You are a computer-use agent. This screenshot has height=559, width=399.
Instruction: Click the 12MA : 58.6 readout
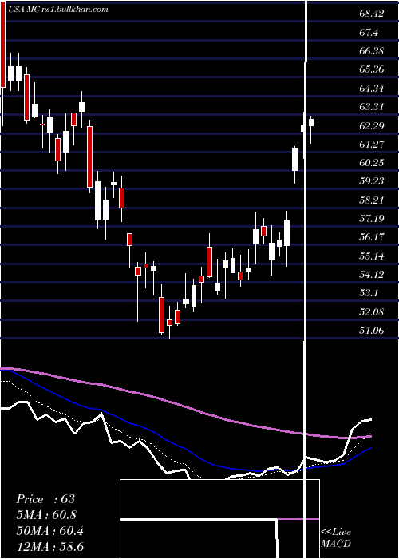click(x=49, y=547)
